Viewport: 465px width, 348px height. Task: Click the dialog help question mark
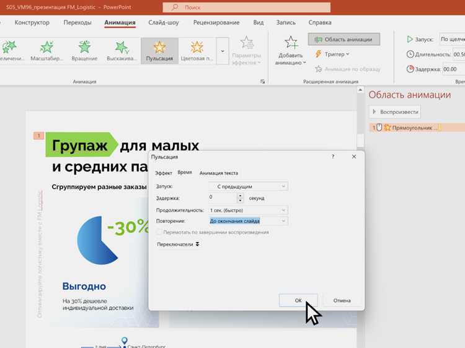[x=333, y=157]
